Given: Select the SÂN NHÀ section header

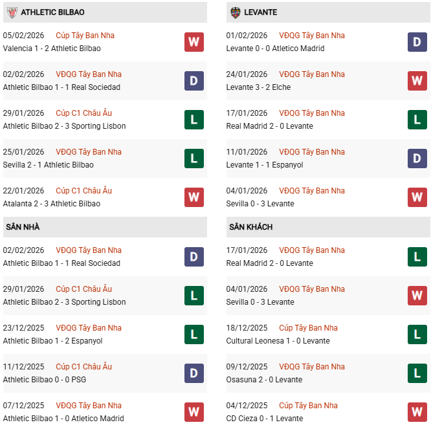Looking at the screenshot, I should (x=23, y=227).
